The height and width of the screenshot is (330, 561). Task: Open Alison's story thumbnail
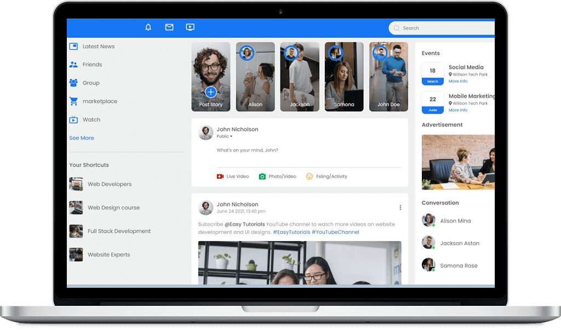tap(255, 77)
